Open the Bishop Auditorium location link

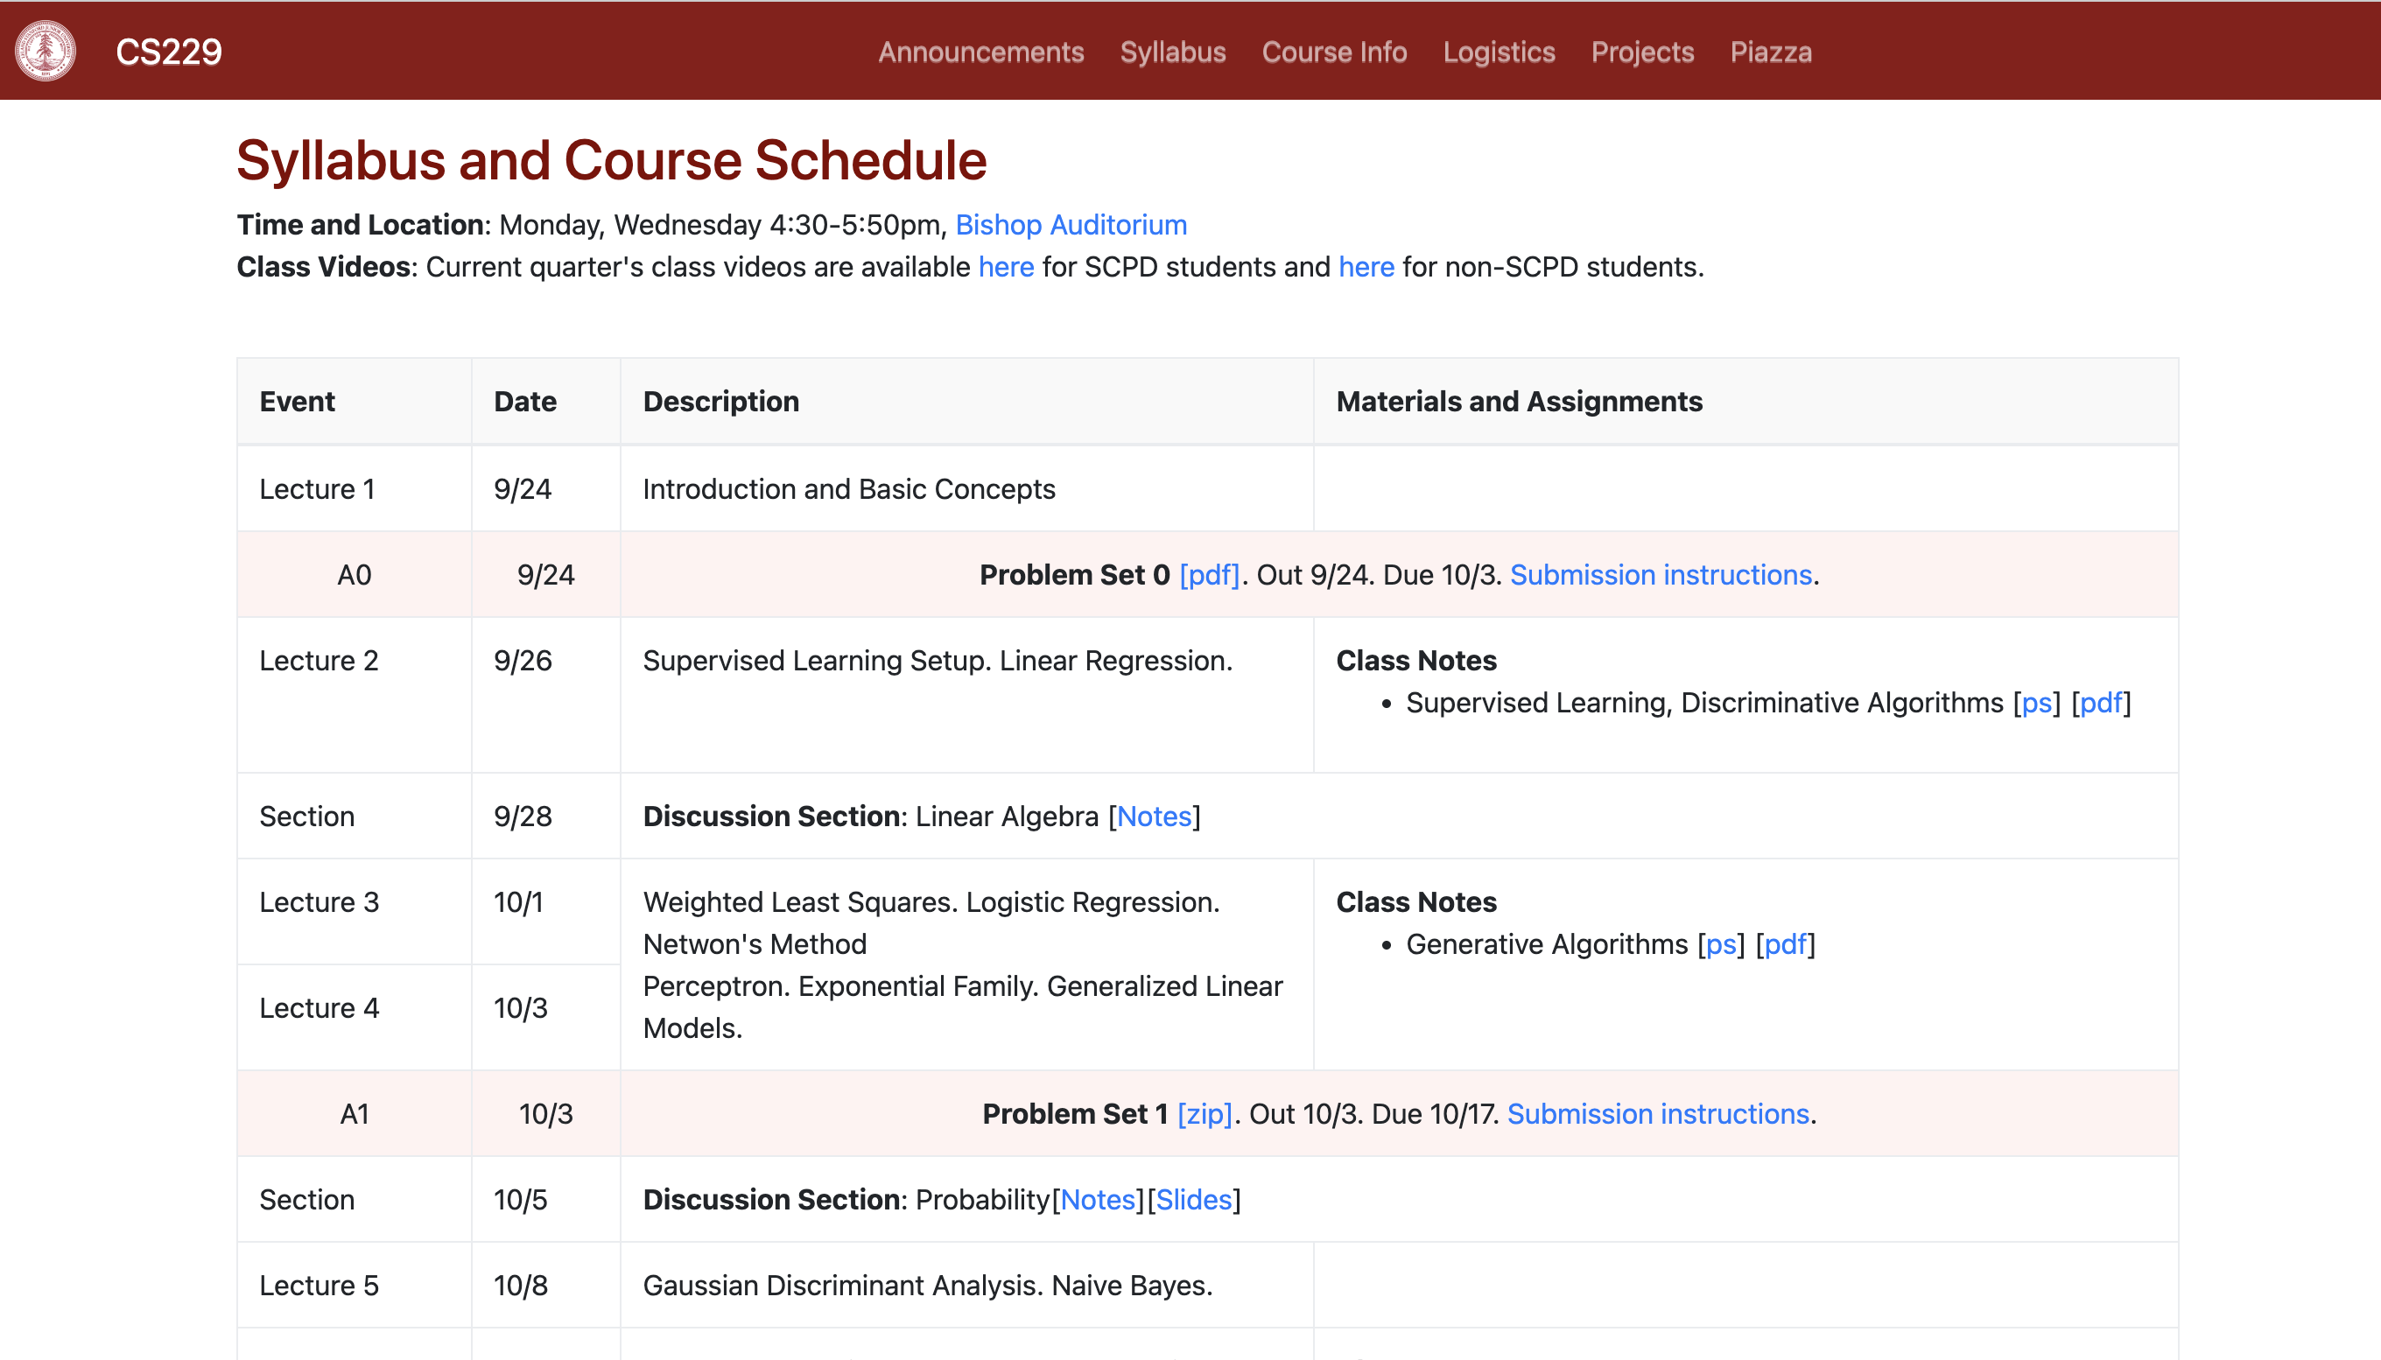click(1070, 224)
